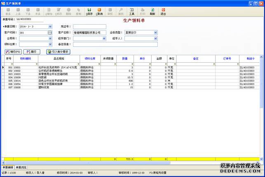Switch to the 单据浏览 tab
This screenshot has width=265, height=177.
pyautogui.click(x=21, y=168)
